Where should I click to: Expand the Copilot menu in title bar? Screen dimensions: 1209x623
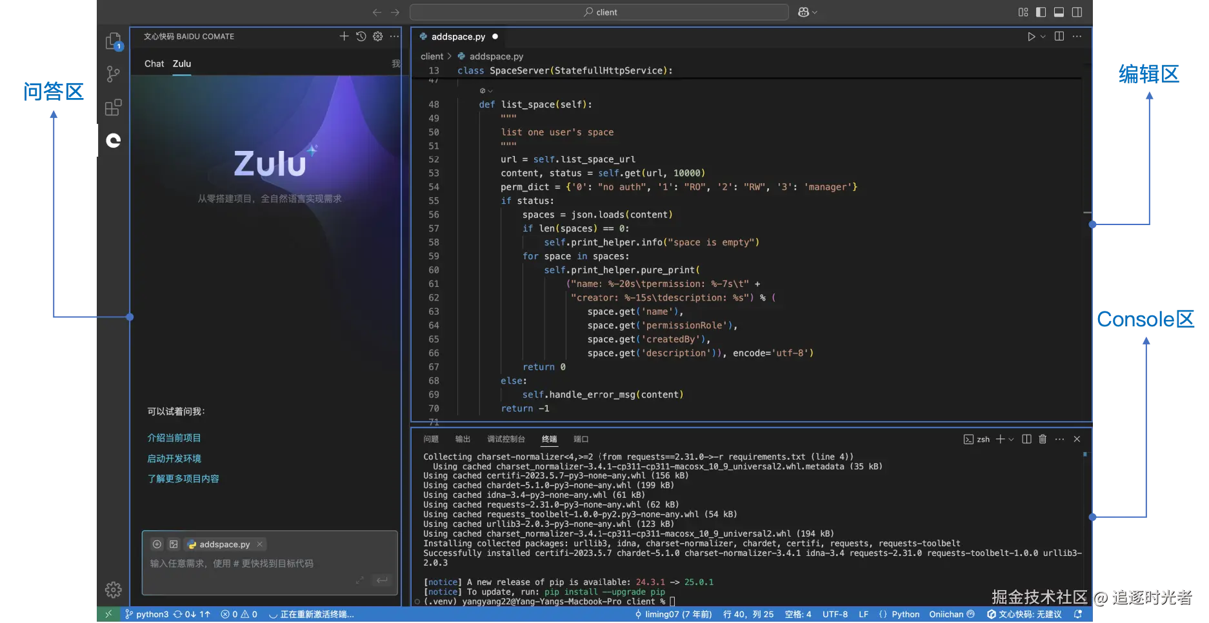pyautogui.click(x=815, y=12)
